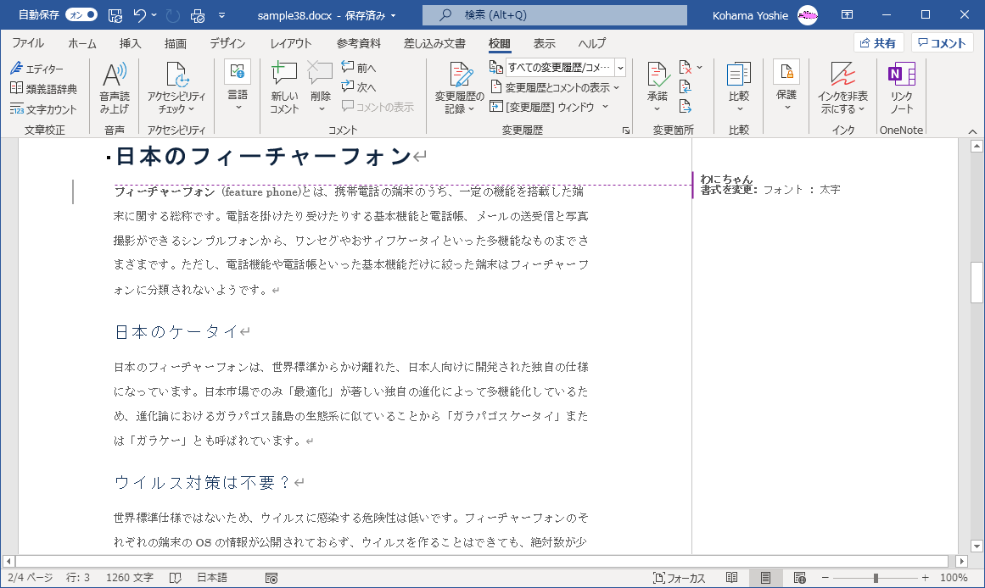Toggle the 自動保存 AutoSave switch
985x588 pixels.
click(x=81, y=14)
